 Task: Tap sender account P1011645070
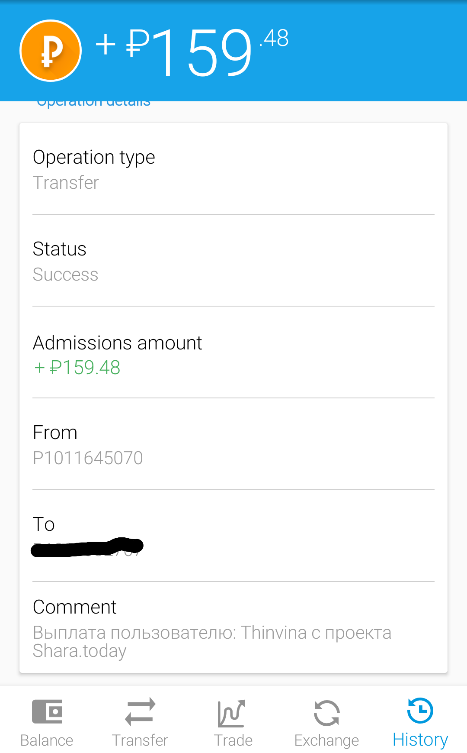pyautogui.click(x=88, y=458)
